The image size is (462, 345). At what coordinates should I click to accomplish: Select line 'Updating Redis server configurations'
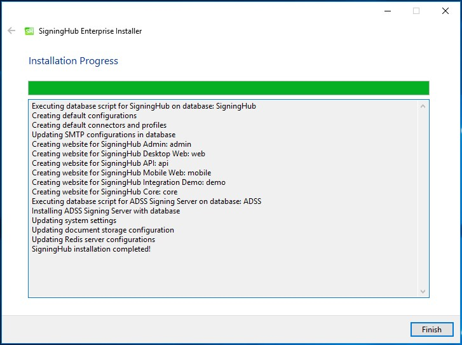point(93,240)
